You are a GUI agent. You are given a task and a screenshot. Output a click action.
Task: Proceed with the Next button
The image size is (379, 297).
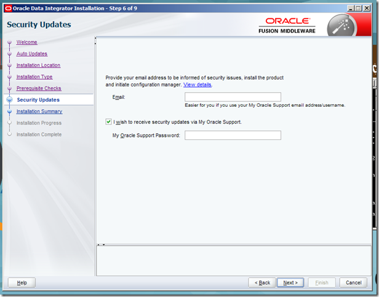pos(290,282)
